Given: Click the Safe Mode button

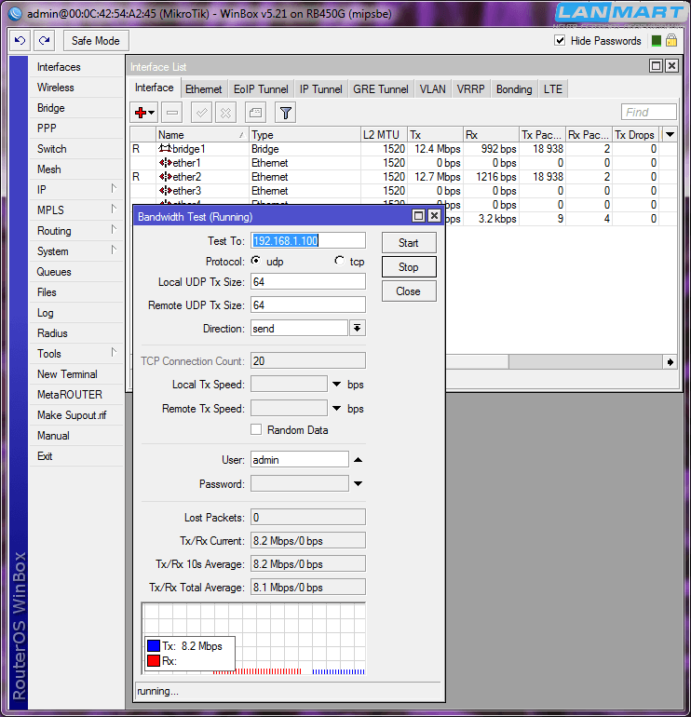Looking at the screenshot, I should [x=96, y=41].
